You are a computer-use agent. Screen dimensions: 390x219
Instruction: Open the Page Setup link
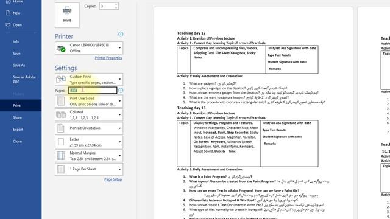pos(113,179)
